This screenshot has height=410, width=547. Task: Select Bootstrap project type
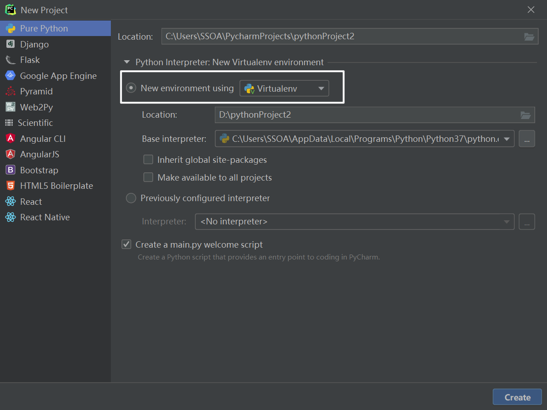56,170
